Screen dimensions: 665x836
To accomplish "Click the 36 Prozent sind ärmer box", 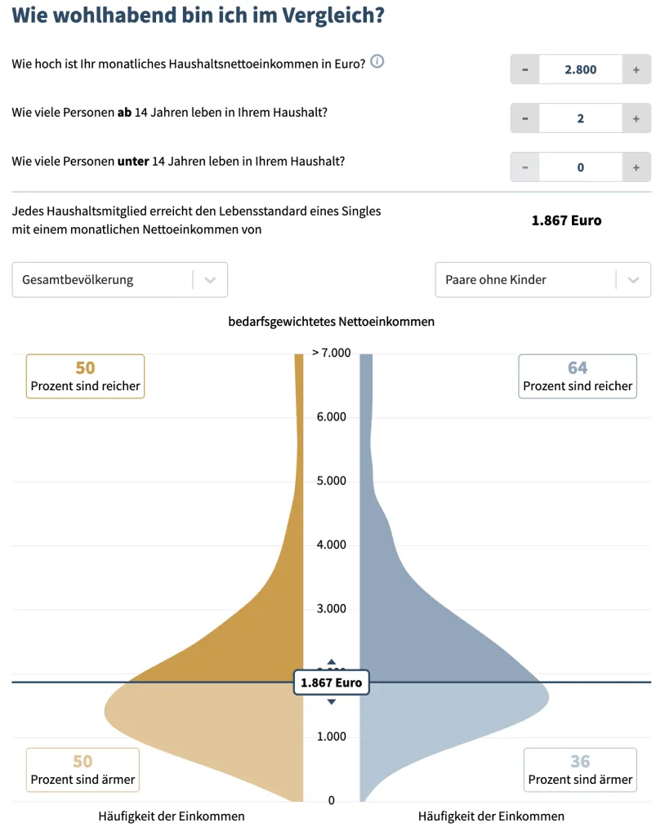I will pos(580,770).
